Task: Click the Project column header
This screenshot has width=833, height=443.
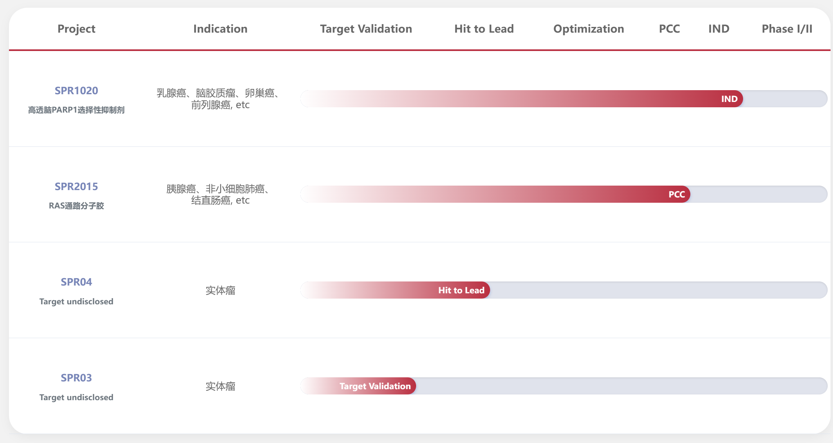Action: (76, 29)
